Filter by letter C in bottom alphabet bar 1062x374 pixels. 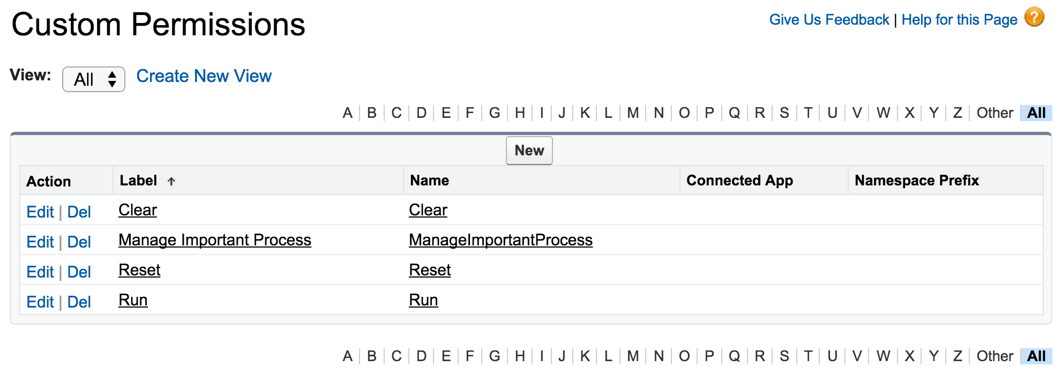tap(397, 356)
